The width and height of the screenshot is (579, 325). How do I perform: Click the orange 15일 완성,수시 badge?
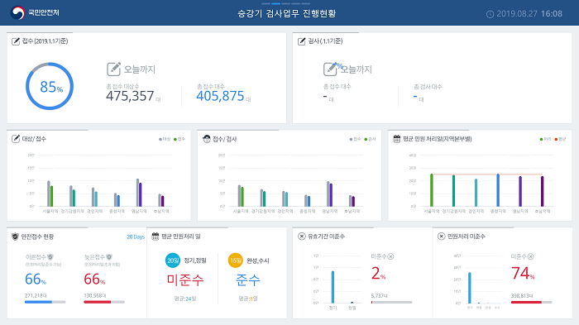(235, 260)
